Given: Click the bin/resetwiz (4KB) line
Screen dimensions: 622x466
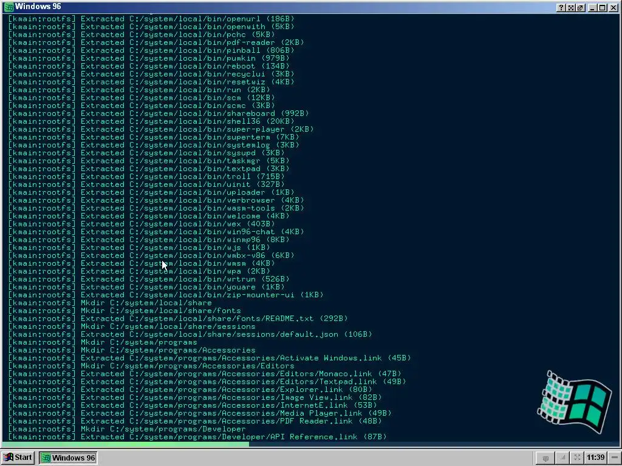Looking at the screenshot, I should (151, 82).
